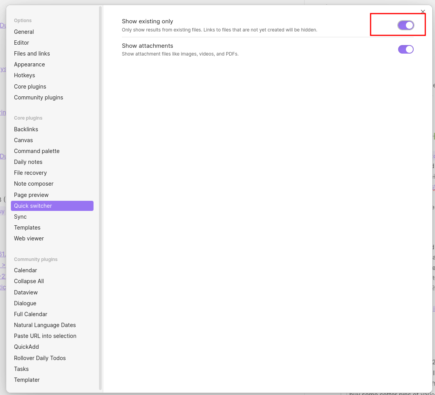Open the Appearance settings section
435x395 pixels.
[x=29, y=64]
